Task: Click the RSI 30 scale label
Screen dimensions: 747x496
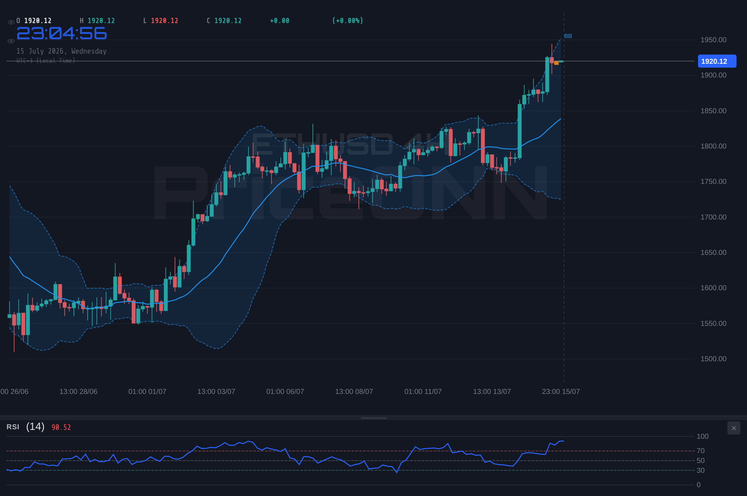Action: click(701, 470)
